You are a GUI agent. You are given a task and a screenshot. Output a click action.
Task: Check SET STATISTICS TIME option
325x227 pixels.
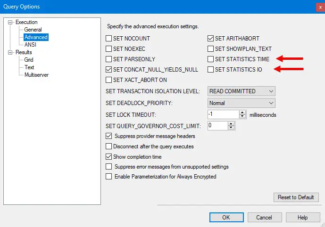211,59
